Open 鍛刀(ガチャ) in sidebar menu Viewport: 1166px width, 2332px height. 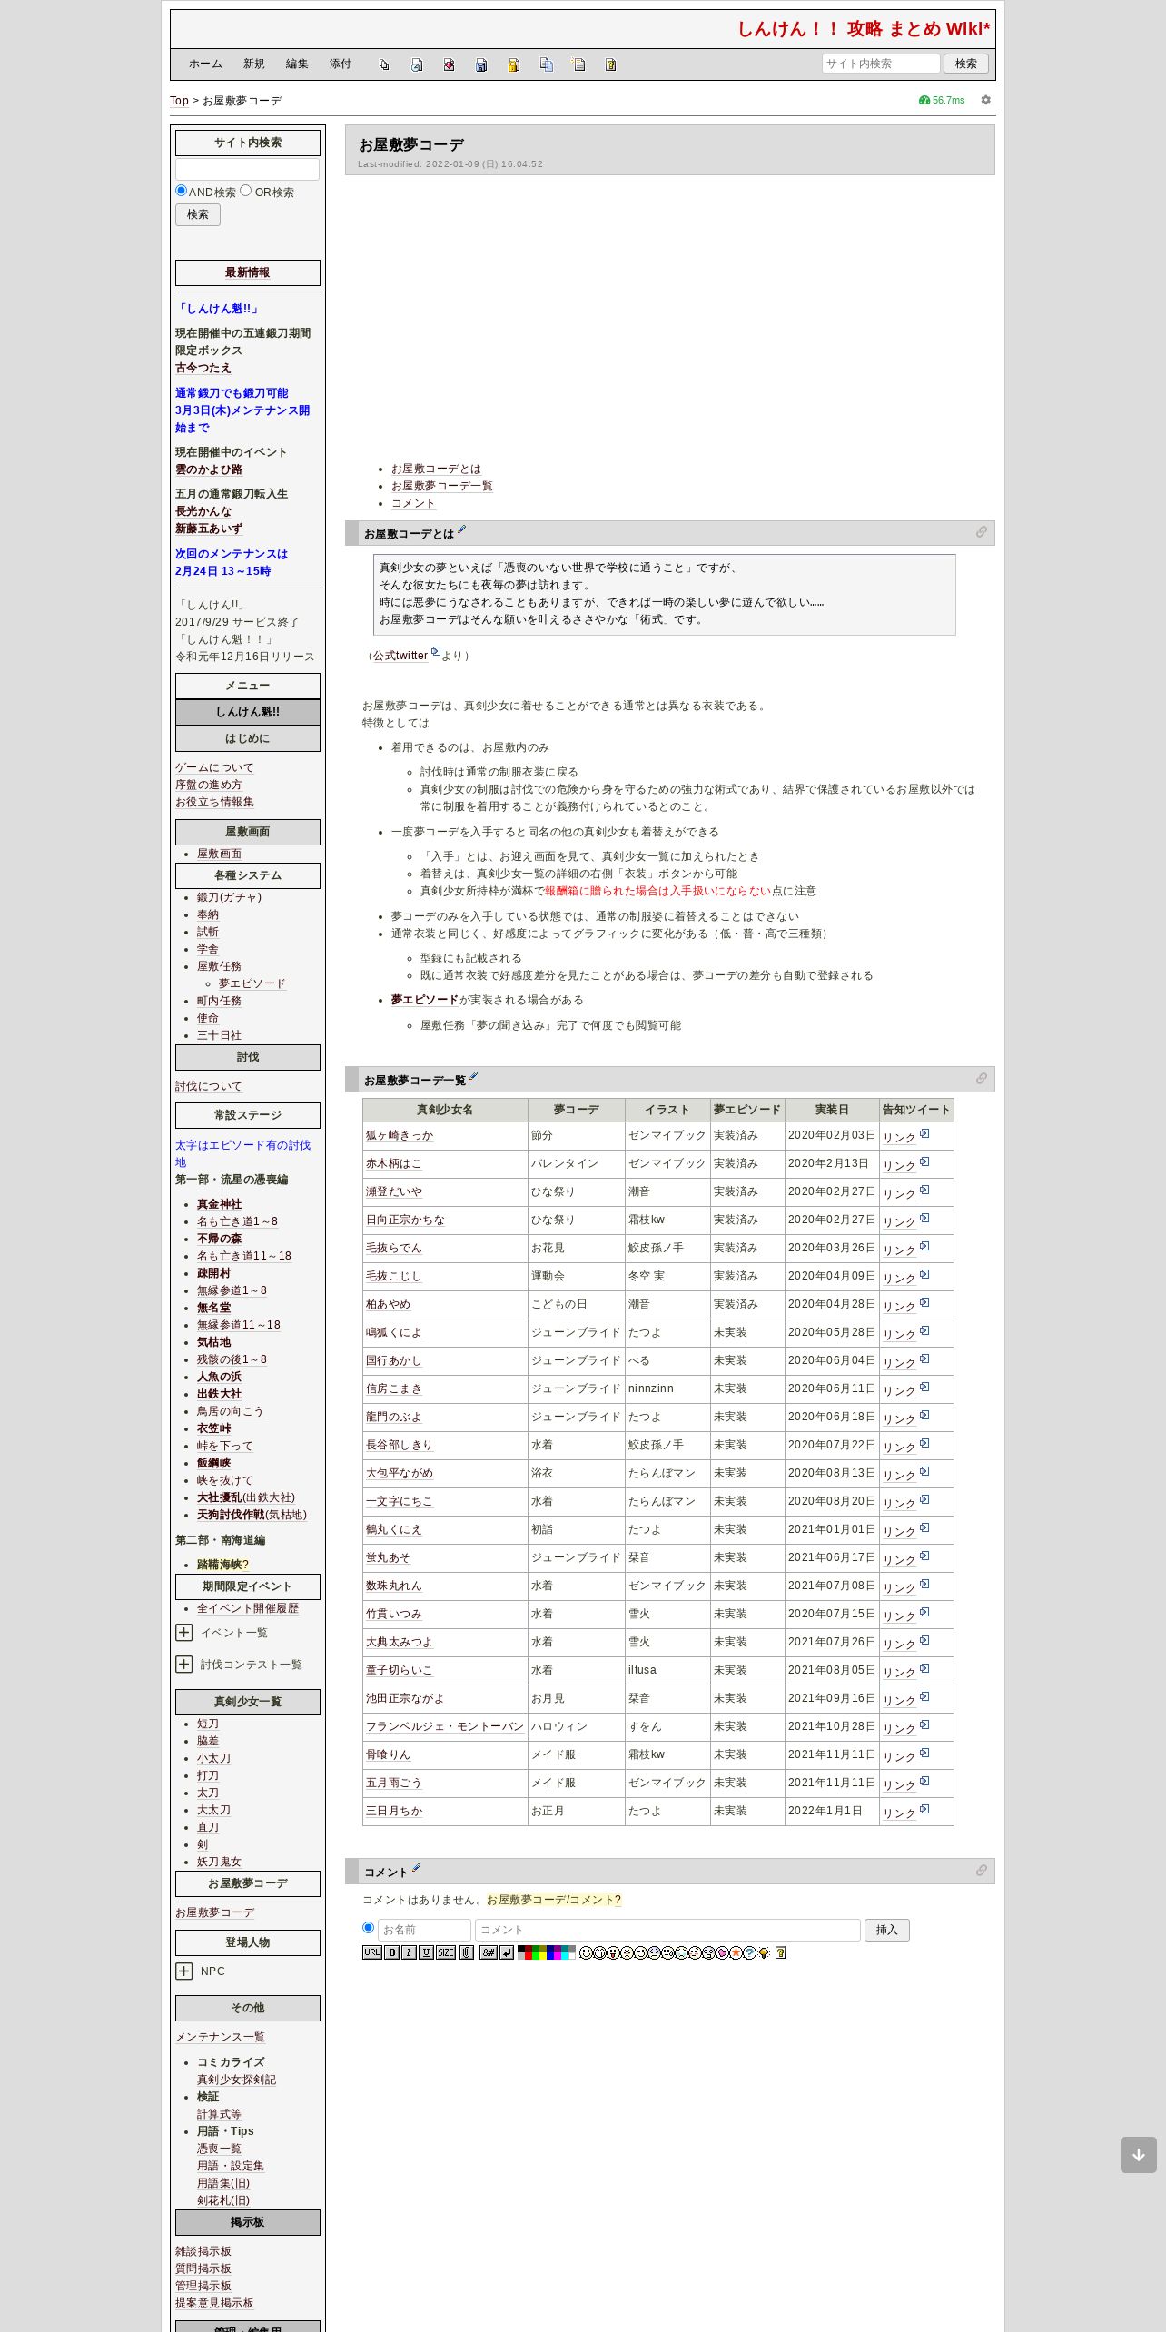point(229,897)
